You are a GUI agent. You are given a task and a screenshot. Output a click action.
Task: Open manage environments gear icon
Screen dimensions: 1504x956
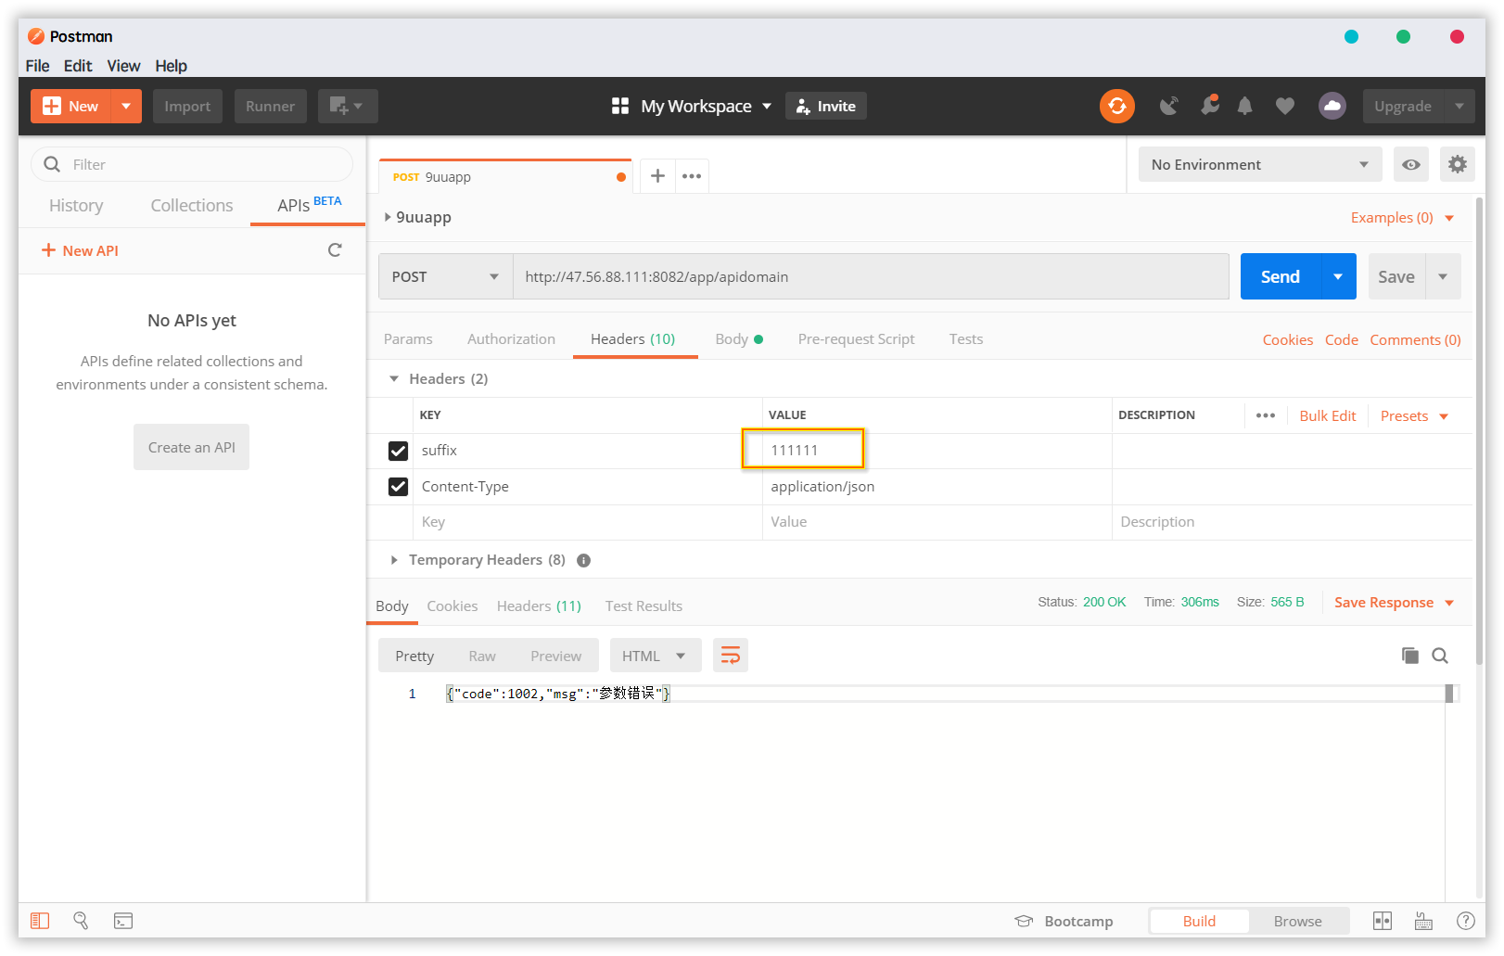(x=1458, y=164)
